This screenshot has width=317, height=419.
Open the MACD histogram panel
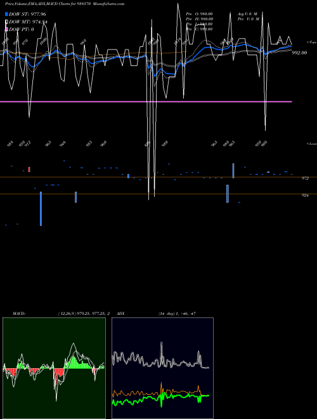(54, 368)
